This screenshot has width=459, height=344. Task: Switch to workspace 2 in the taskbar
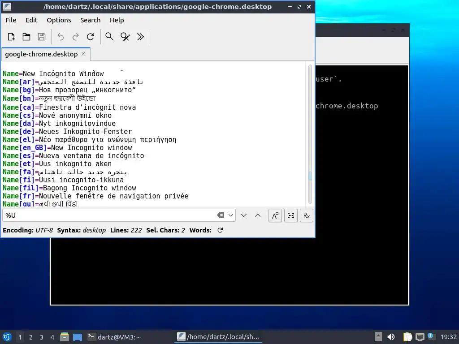(x=31, y=337)
